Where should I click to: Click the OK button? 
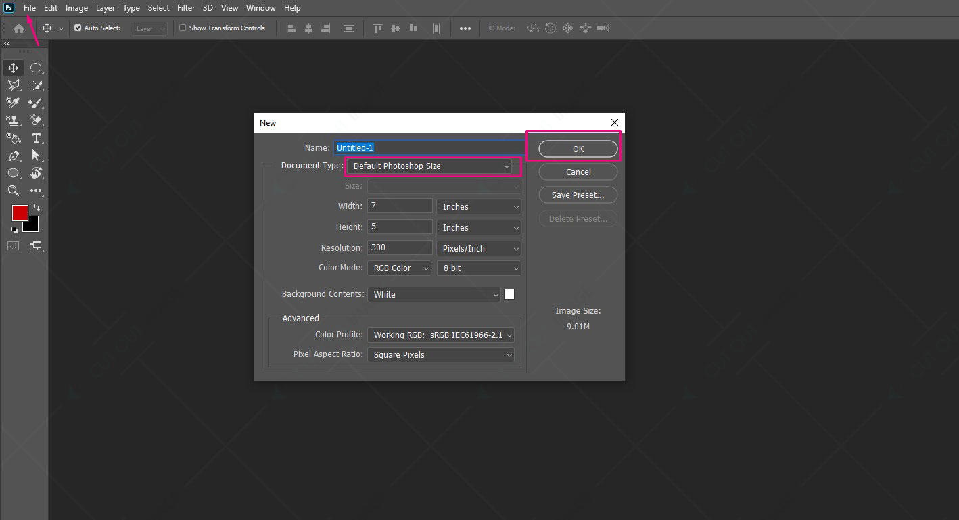[578, 149]
